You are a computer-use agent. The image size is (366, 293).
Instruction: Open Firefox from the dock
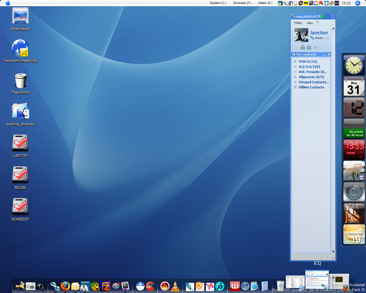coord(65,286)
